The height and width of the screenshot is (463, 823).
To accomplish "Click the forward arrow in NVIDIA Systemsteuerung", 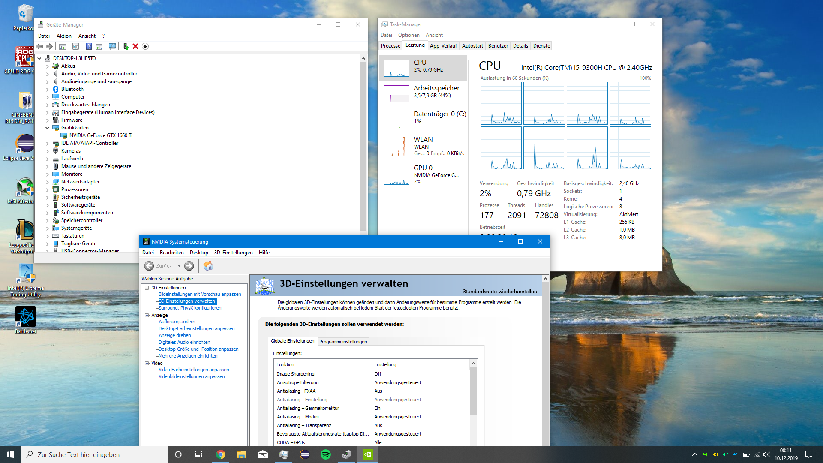I will (189, 266).
